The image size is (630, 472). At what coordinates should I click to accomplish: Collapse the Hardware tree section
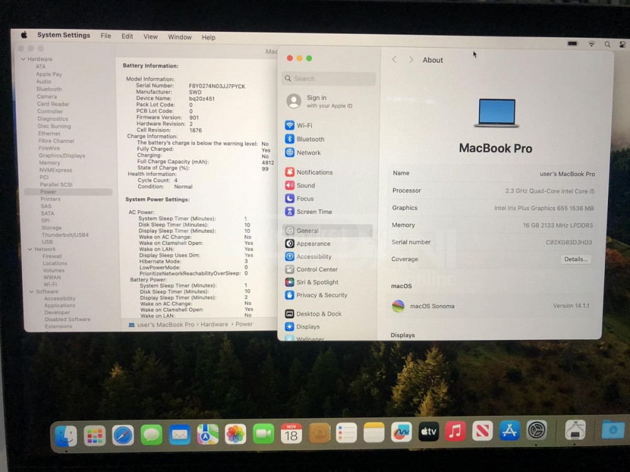click(23, 59)
